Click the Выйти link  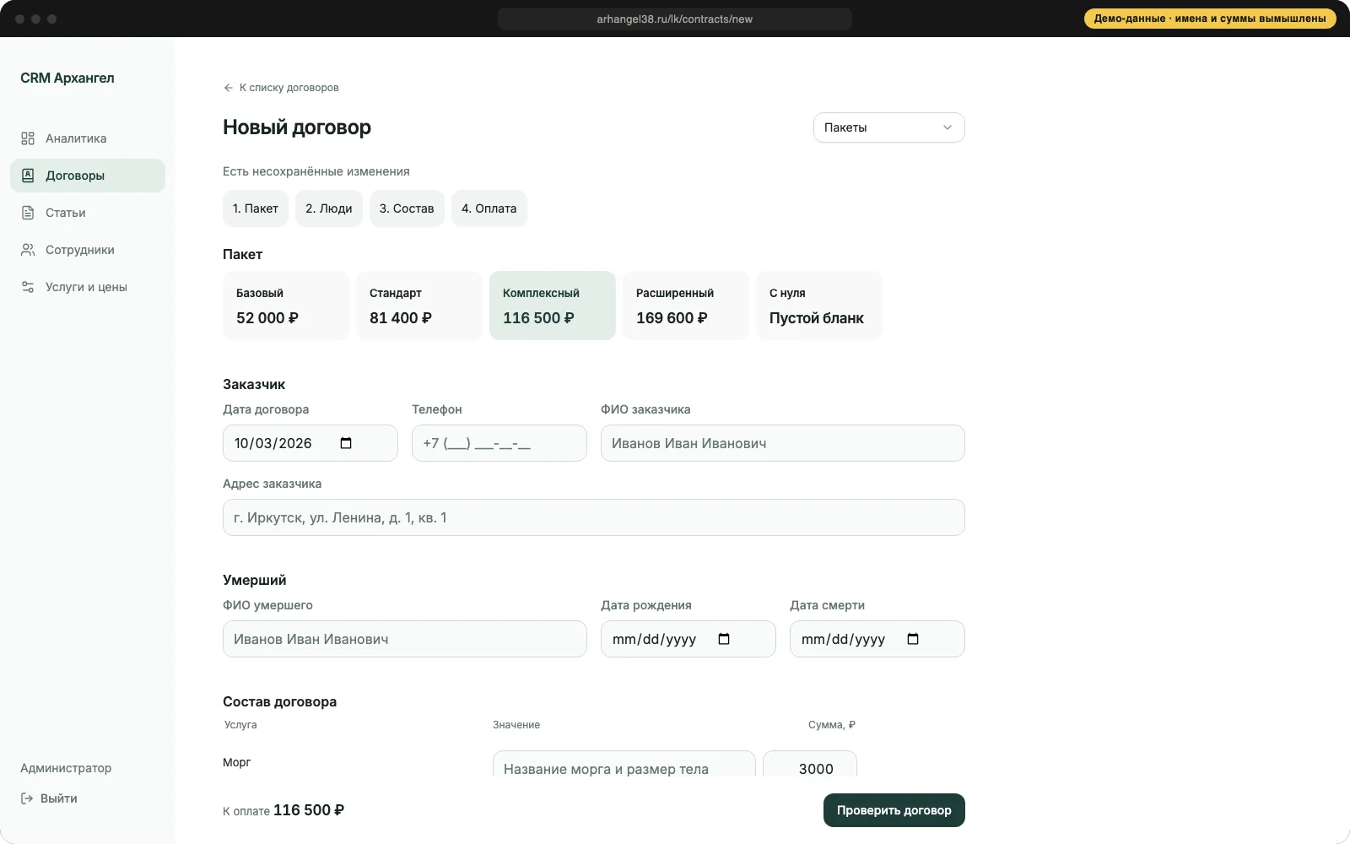point(49,798)
